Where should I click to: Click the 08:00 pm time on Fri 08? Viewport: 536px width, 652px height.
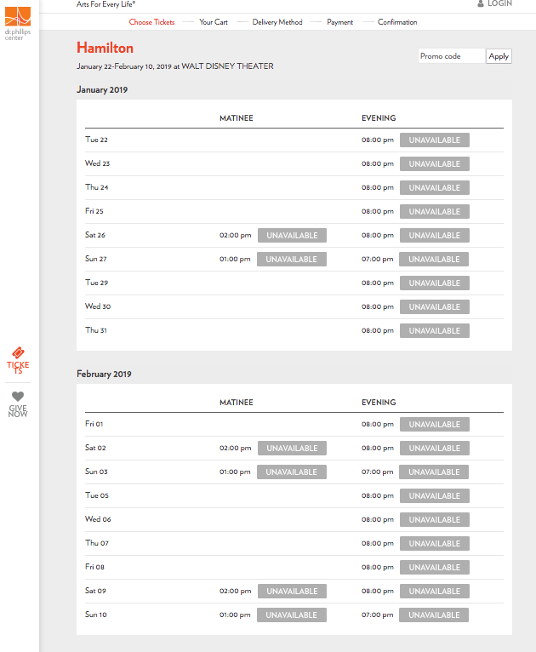tap(378, 567)
